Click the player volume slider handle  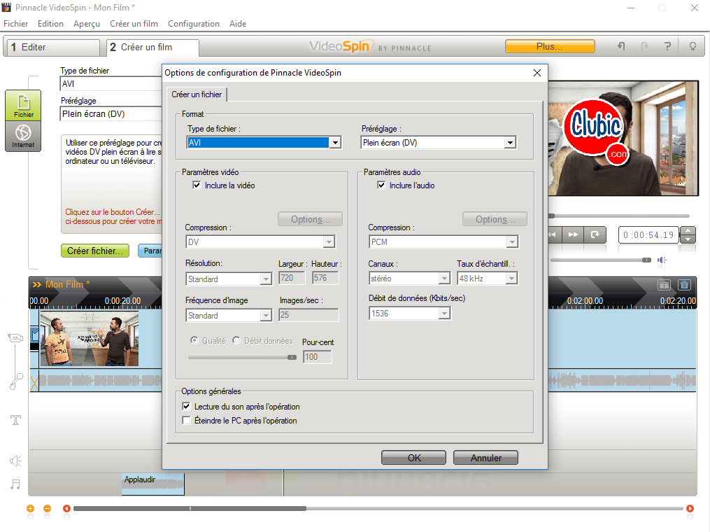click(646, 260)
